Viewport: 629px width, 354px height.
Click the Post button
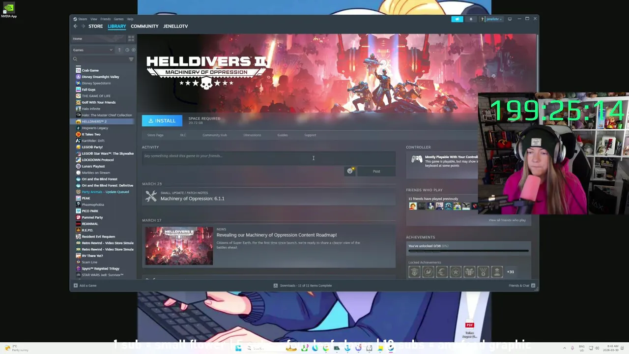[x=376, y=171]
